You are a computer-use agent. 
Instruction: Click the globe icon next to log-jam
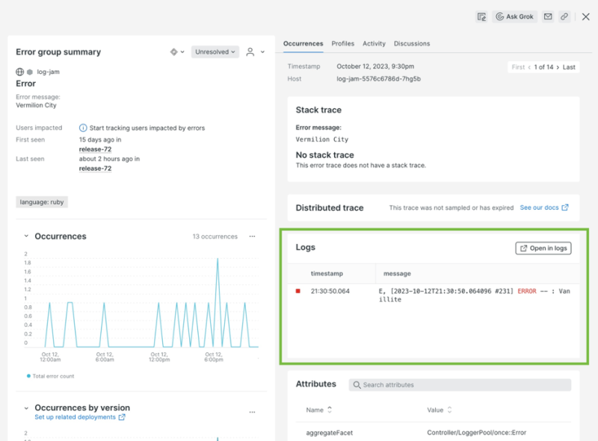click(18, 72)
